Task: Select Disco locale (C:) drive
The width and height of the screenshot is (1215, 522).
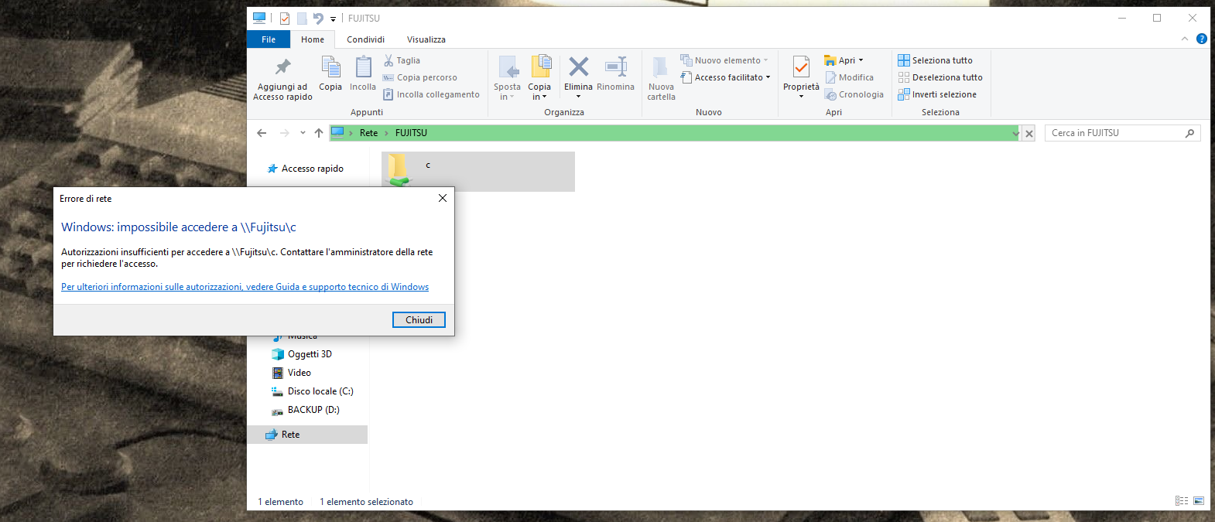Action: tap(320, 391)
